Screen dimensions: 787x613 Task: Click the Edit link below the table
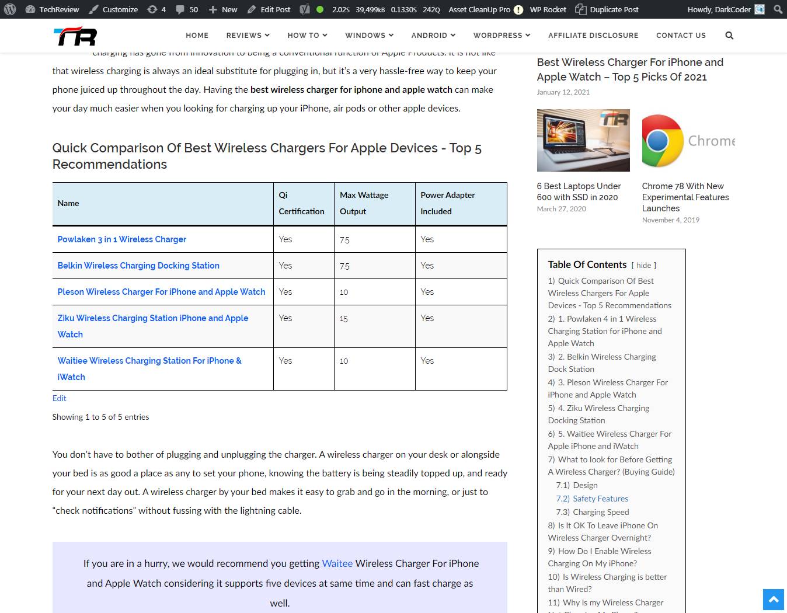(x=59, y=398)
